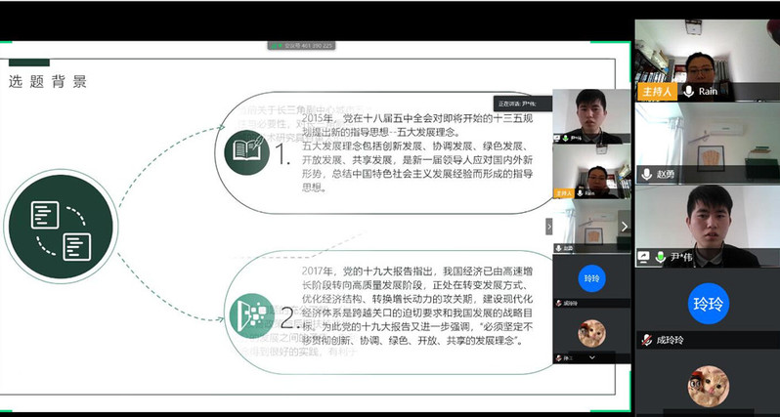Click the microphone icon next to Rain
This screenshot has width=780, height=417.
coord(689,91)
